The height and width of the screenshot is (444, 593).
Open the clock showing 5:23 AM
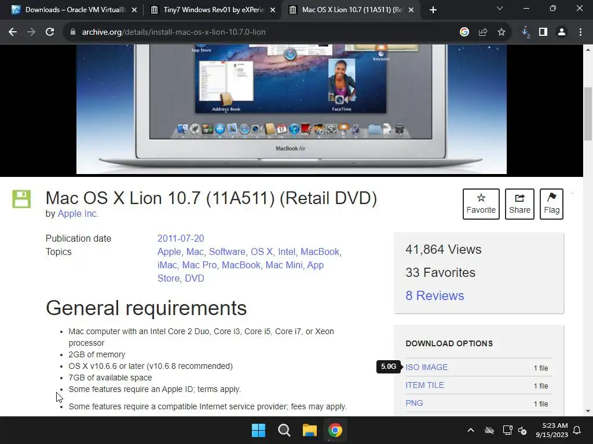pos(552,430)
